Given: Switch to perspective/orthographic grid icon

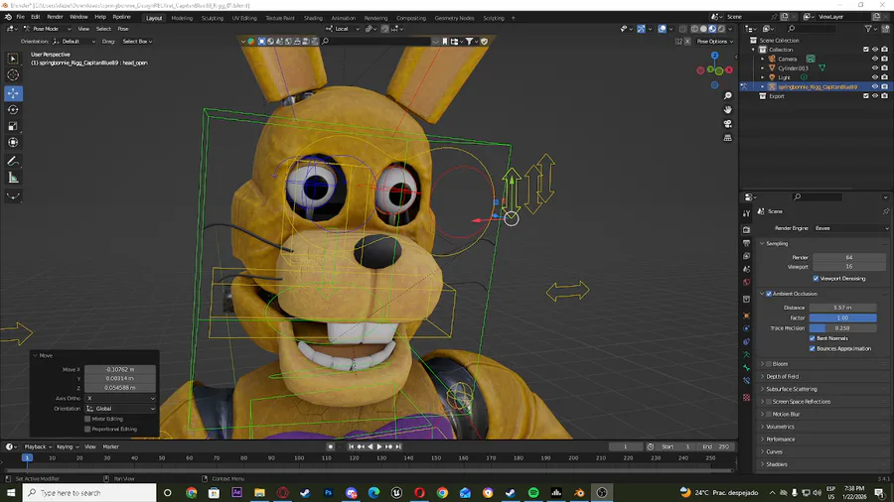Looking at the screenshot, I should click(x=728, y=138).
